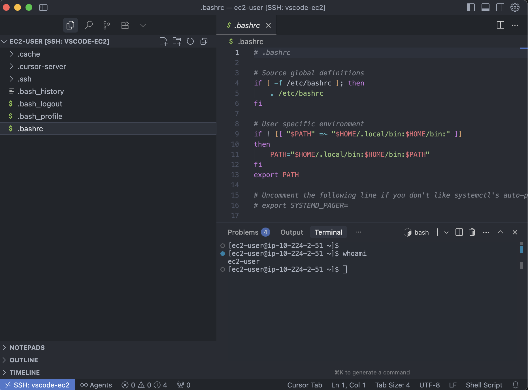Expand the .cursor-server folder
Screen dimensions: 528x390
tap(108, 67)
